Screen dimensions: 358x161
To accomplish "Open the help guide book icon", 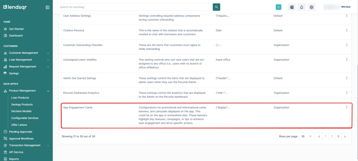I will click(292, 7).
